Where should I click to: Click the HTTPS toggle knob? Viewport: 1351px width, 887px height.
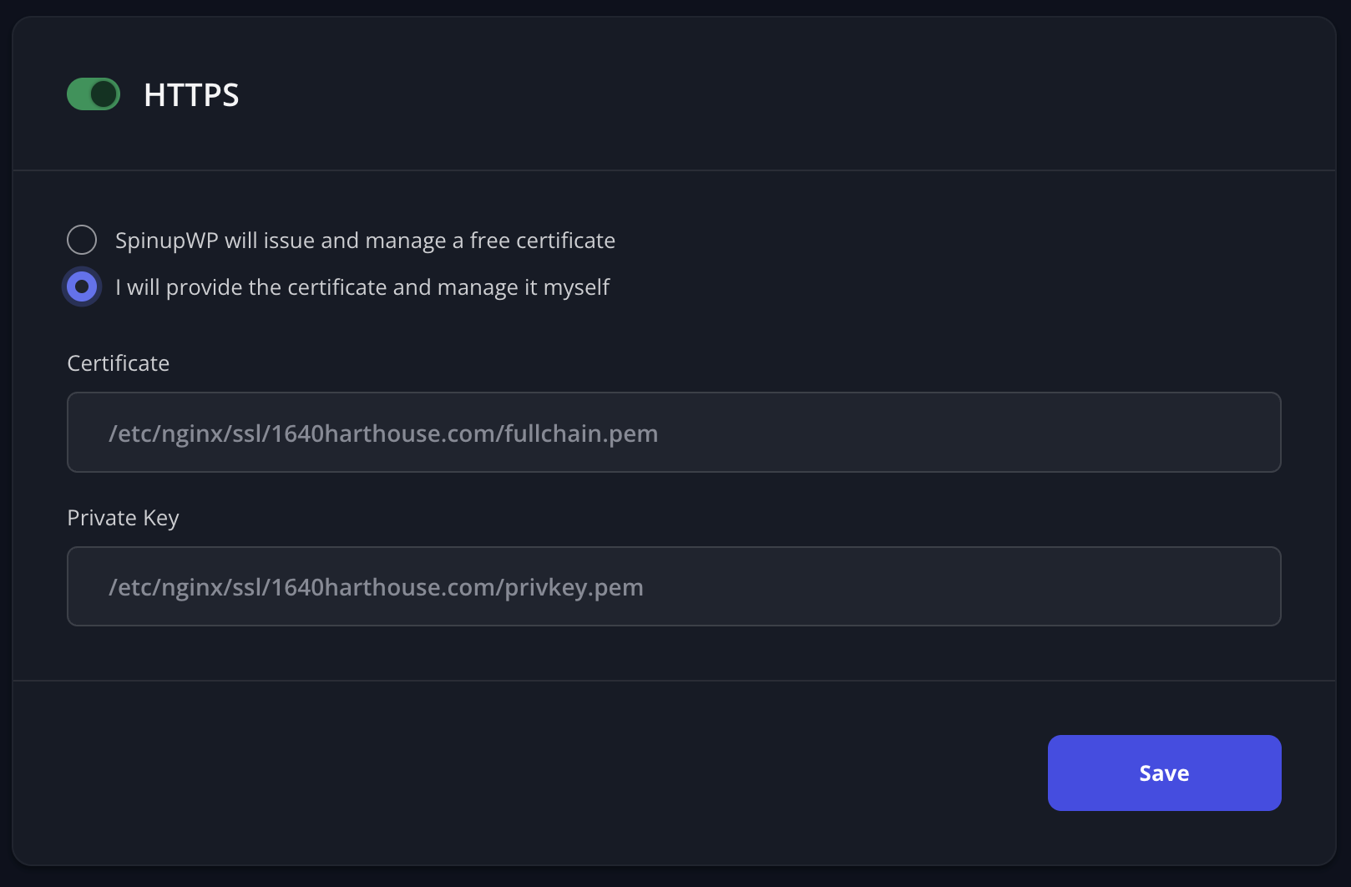[x=103, y=94]
